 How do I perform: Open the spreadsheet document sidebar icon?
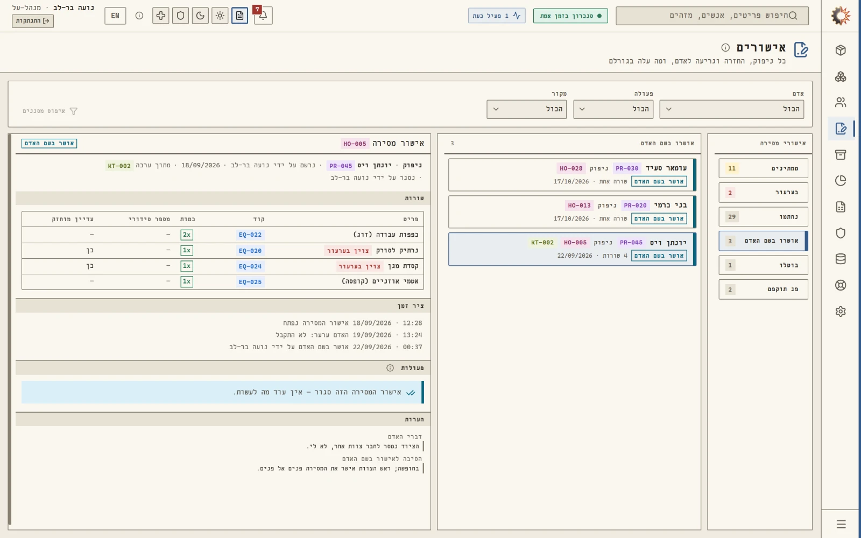pos(841,207)
